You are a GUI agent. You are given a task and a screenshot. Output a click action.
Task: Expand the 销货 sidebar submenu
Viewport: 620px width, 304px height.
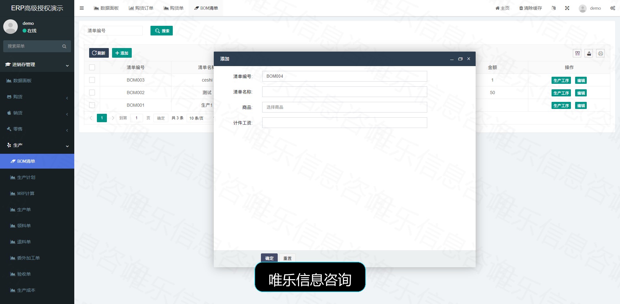point(37,113)
